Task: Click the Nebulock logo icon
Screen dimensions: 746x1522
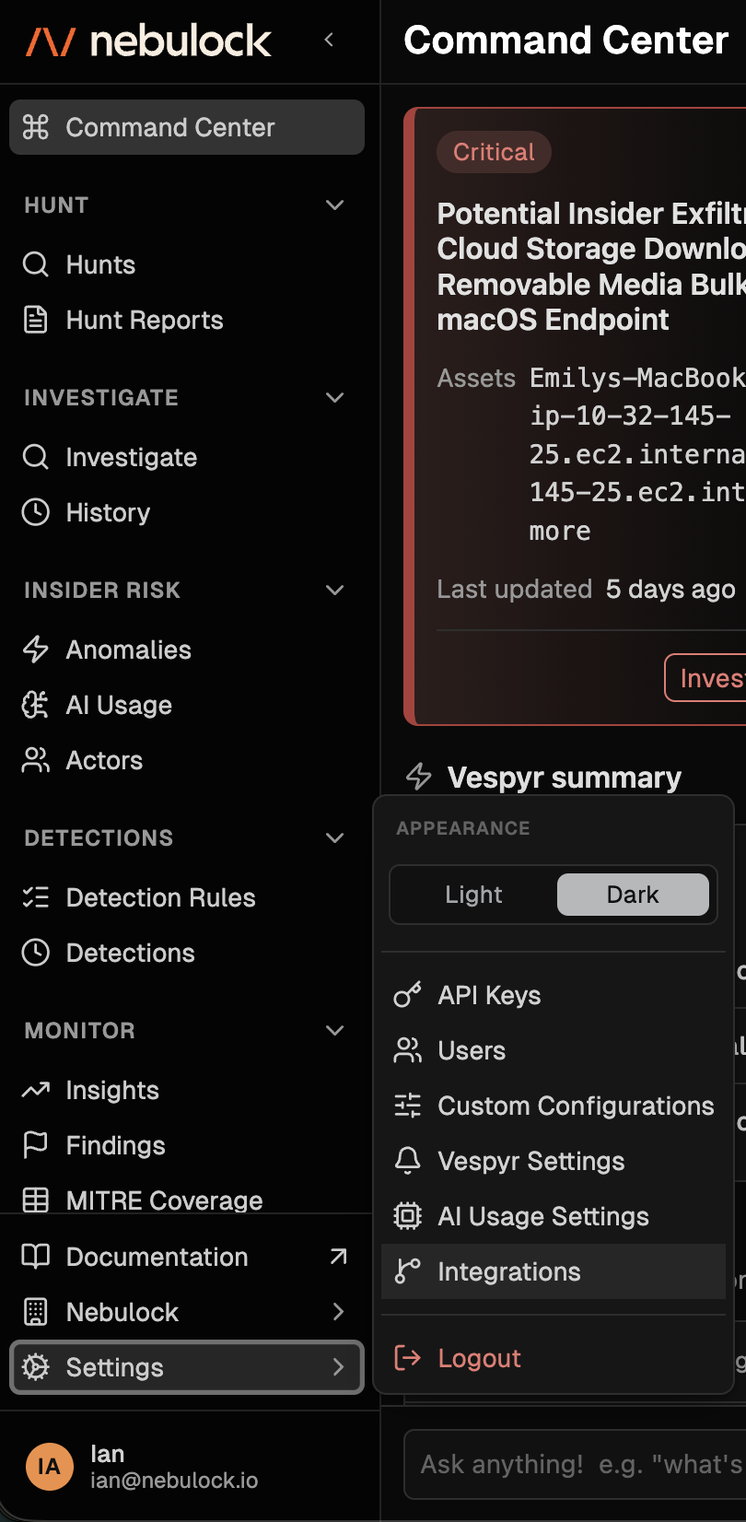Action: [50, 41]
